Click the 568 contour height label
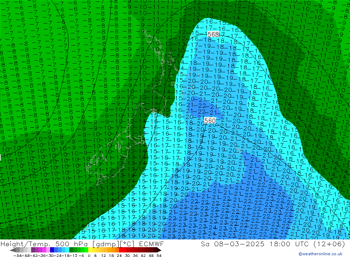Image resolution: width=350 pixels, height=257 pixels. tap(213, 34)
